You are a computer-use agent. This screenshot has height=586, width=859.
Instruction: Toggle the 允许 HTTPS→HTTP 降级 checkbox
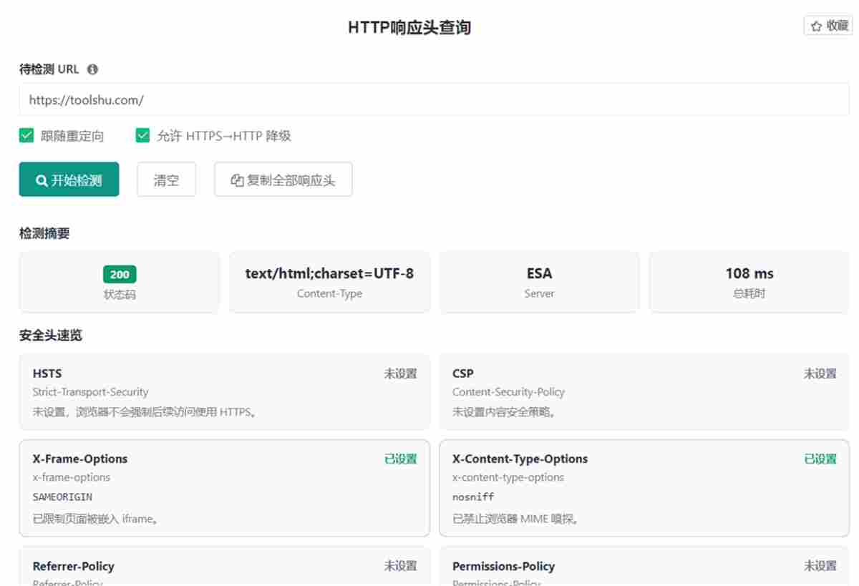coord(142,135)
